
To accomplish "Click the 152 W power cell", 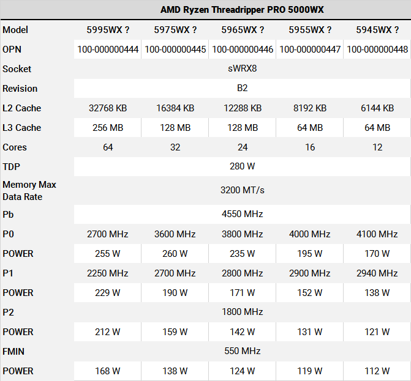I will [310, 293].
